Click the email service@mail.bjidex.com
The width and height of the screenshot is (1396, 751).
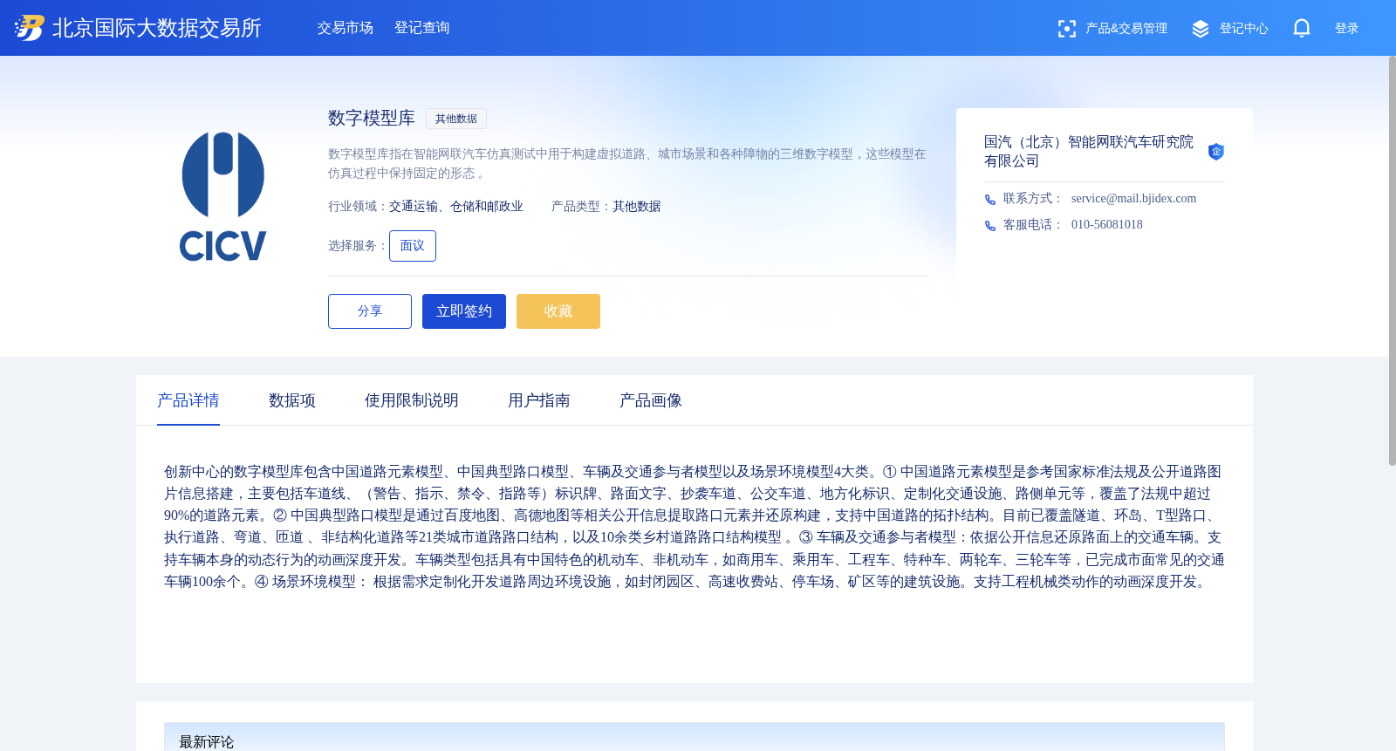(1134, 199)
